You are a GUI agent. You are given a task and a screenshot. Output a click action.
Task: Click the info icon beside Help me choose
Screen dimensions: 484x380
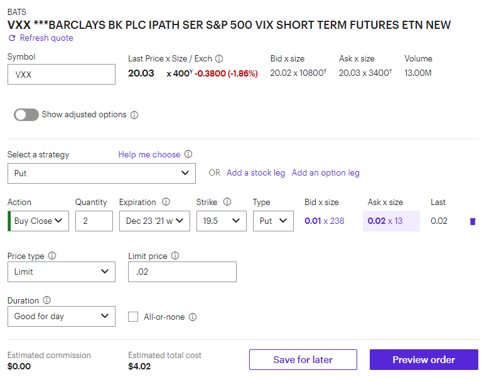point(188,154)
